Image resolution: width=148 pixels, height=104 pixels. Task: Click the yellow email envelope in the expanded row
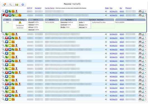[x=16, y=15]
